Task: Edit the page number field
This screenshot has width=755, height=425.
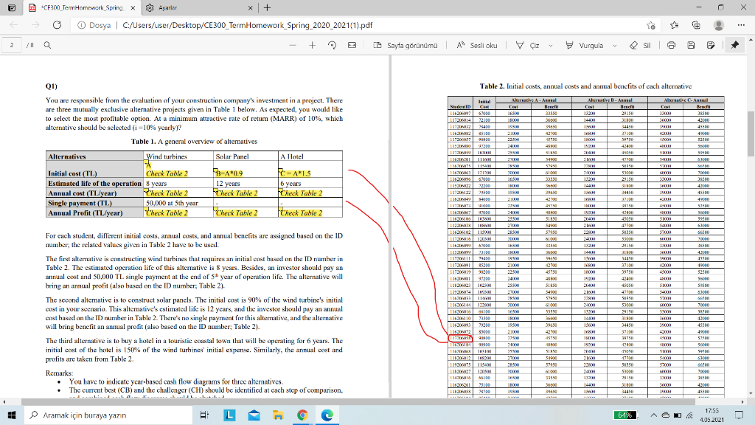Action: click(x=11, y=44)
